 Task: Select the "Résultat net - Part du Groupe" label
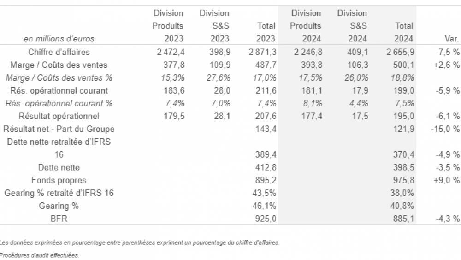click(59, 129)
